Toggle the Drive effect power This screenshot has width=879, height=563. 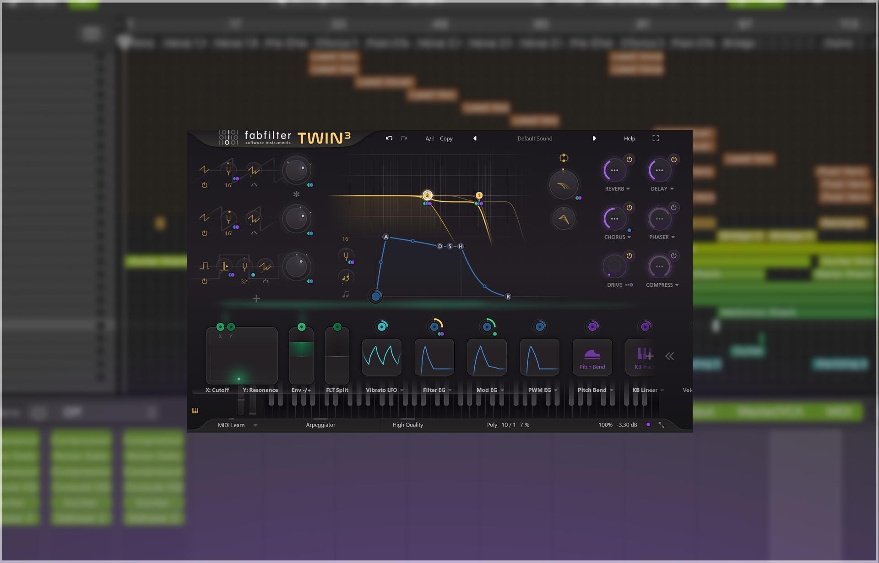[629, 255]
